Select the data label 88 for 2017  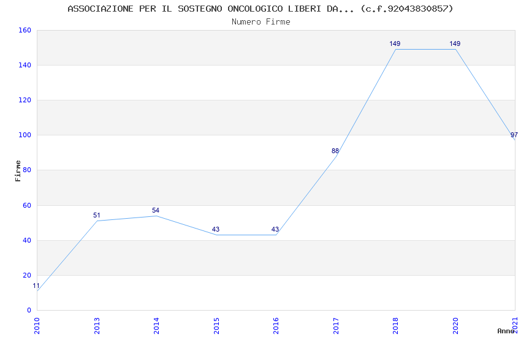tap(335, 151)
